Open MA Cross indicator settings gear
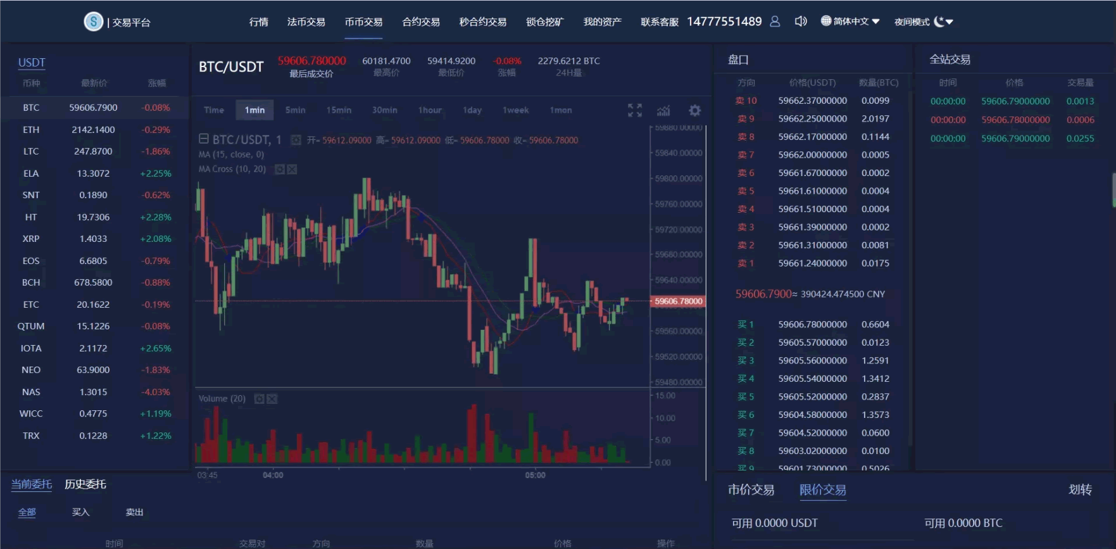Image resolution: width=1116 pixels, height=549 pixels. 280,169
